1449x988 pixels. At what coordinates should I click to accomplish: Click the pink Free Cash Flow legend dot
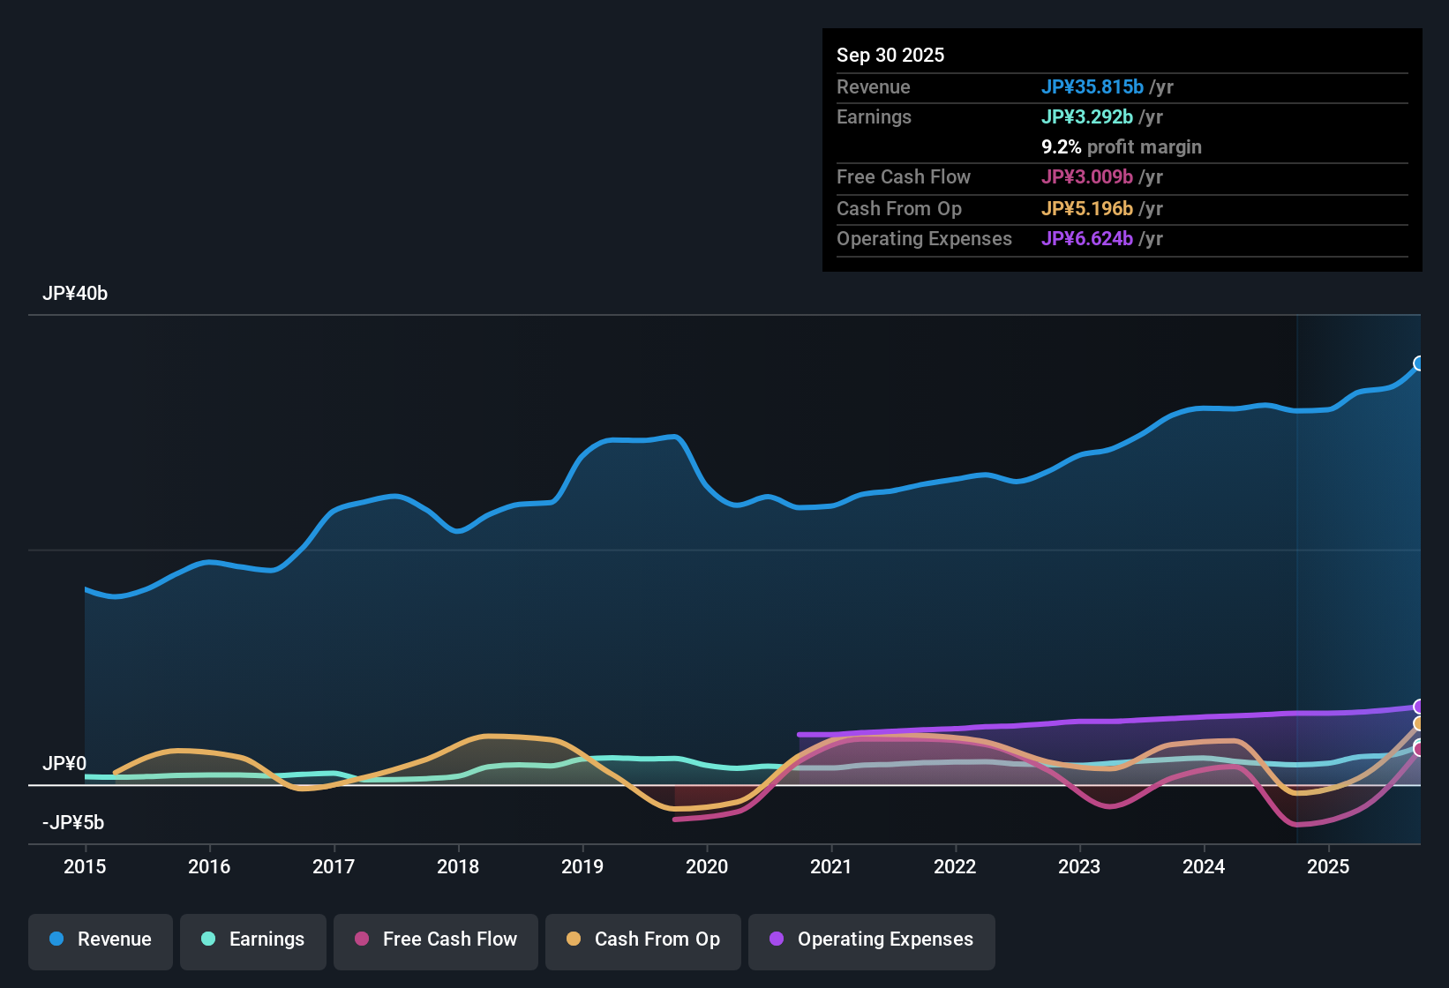(361, 939)
